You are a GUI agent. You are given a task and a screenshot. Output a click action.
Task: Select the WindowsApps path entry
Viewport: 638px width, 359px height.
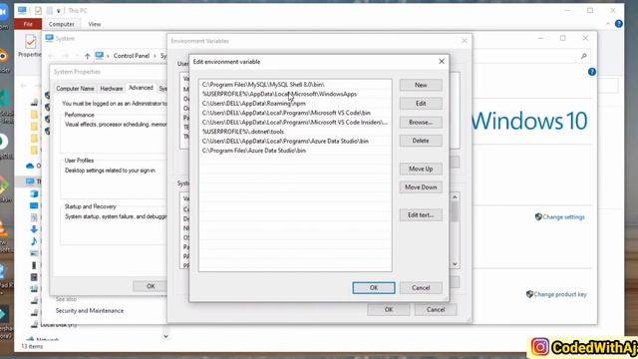click(295, 94)
